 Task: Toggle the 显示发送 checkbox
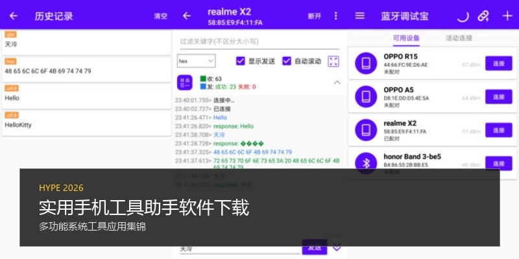[x=241, y=61]
